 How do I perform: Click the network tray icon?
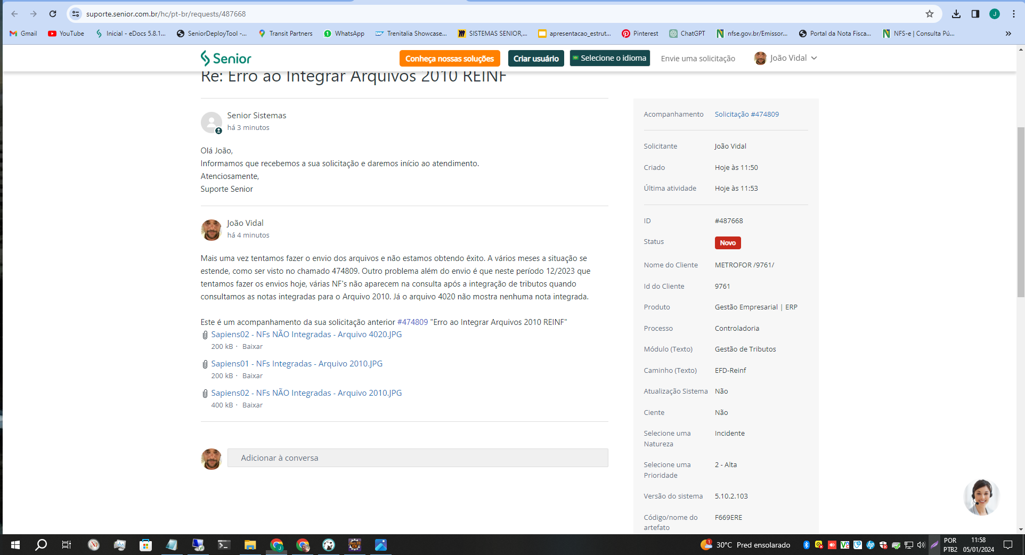[909, 545]
